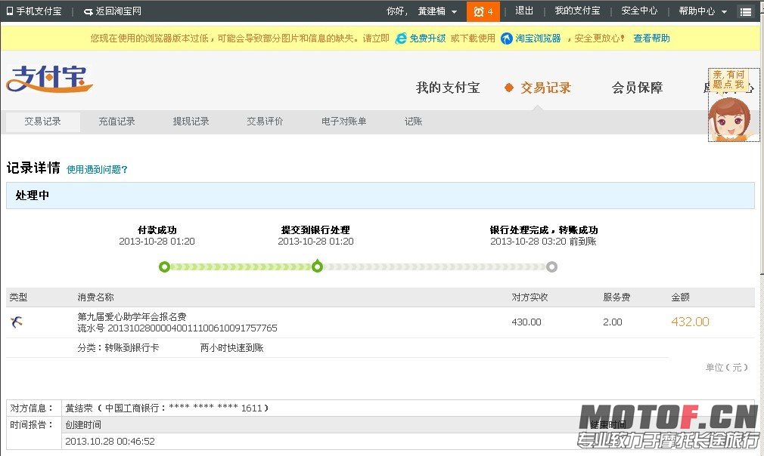This screenshot has height=456, width=764.
Task: Open 安全中心
Action: (x=639, y=11)
